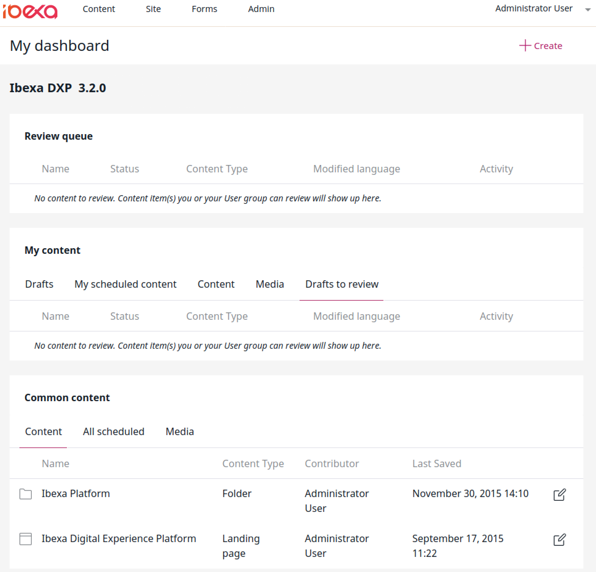Select the Drafts to review tab
Viewport: 596px width, 572px height.
point(341,284)
